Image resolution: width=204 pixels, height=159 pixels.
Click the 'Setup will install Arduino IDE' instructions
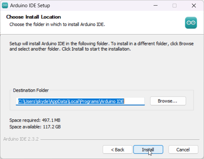102,46
